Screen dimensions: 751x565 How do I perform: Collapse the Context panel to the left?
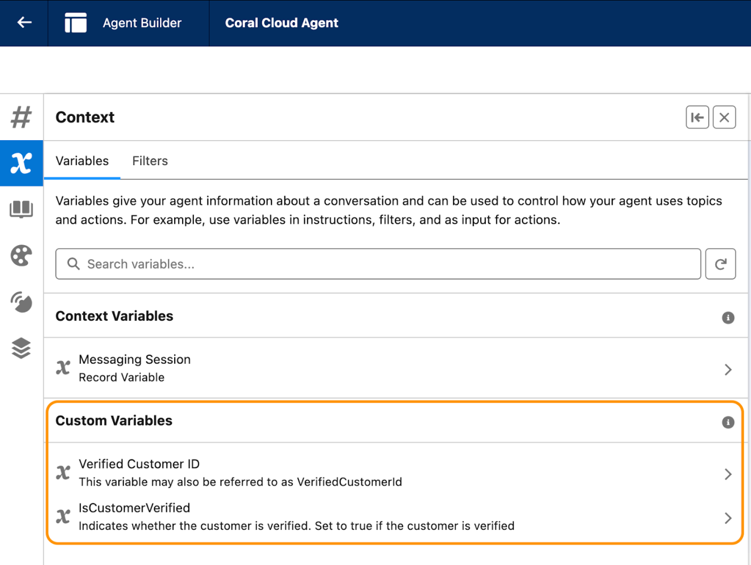click(x=697, y=118)
